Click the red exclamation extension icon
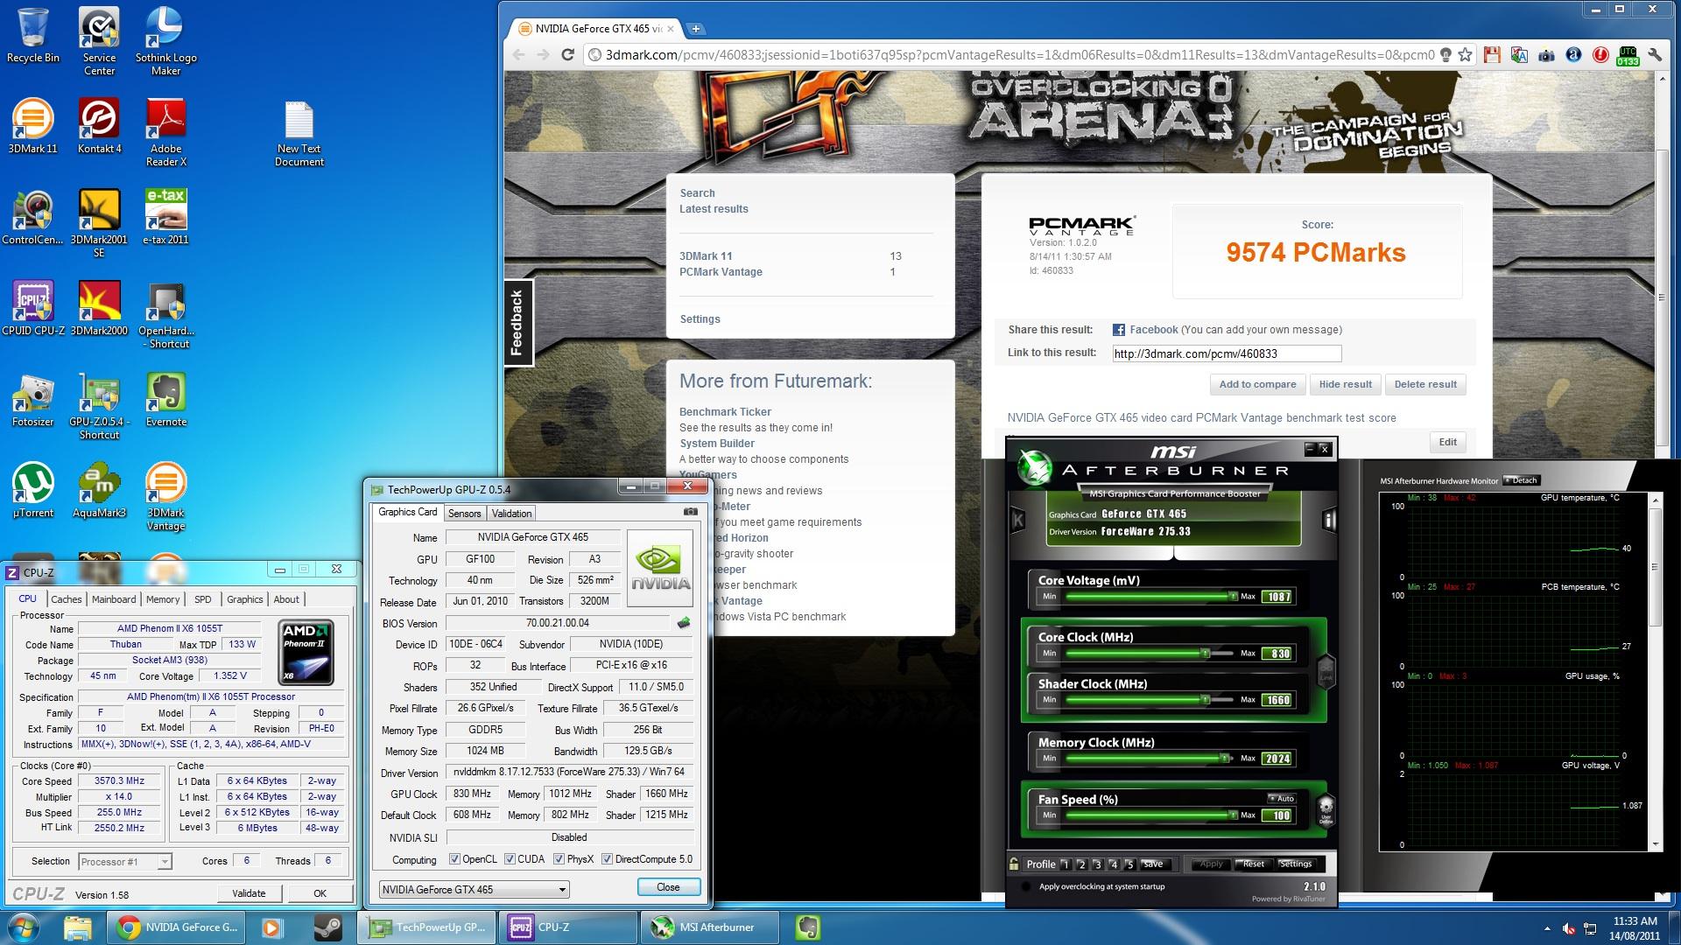Image resolution: width=1681 pixels, height=945 pixels. (x=1600, y=54)
